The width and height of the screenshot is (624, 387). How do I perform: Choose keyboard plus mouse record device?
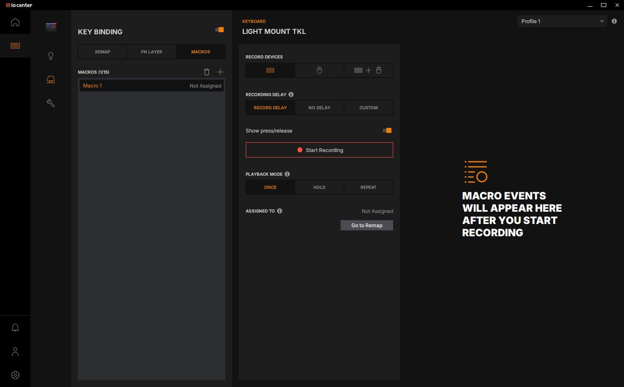(369, 70)
